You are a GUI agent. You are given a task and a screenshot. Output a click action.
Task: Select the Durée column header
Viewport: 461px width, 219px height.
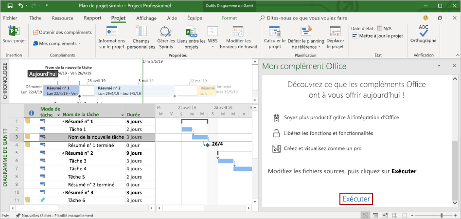pyautogui.click(x=140, y=113)
